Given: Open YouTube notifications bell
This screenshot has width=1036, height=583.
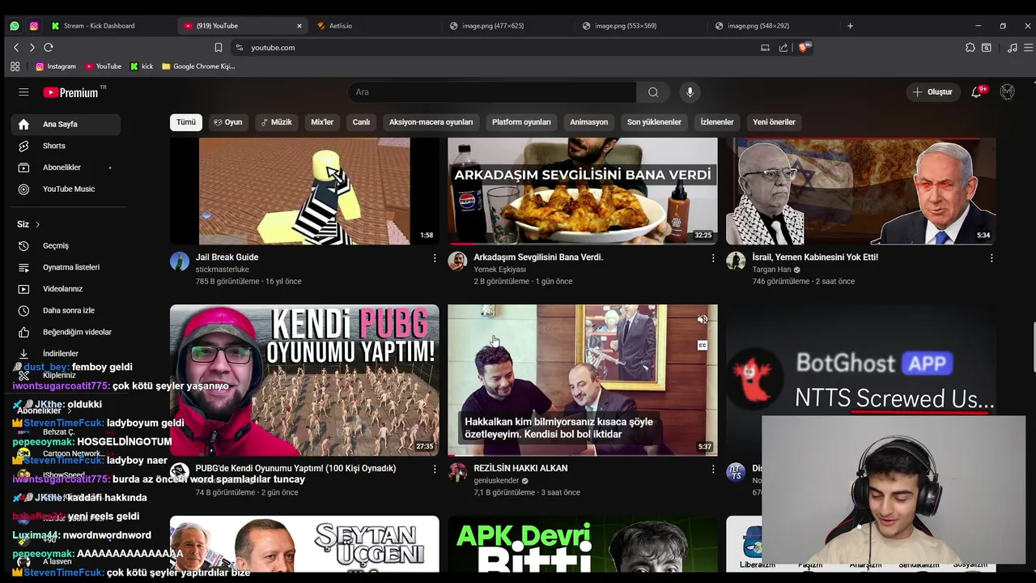Looking at the screenshot, I should (x=977, y=92).
